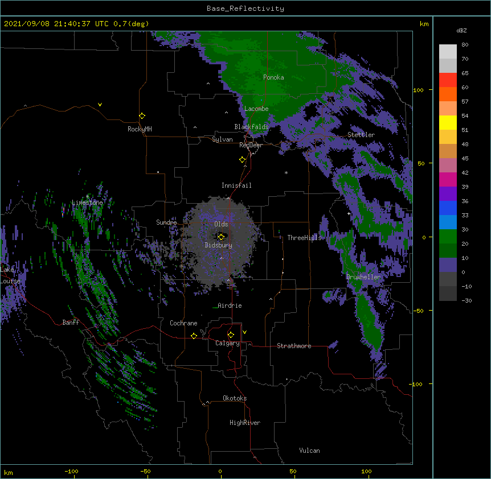The image size is (491, 479).
Task: Click the white asterisk marker east of Innisfail
Action: coord(286,173)
